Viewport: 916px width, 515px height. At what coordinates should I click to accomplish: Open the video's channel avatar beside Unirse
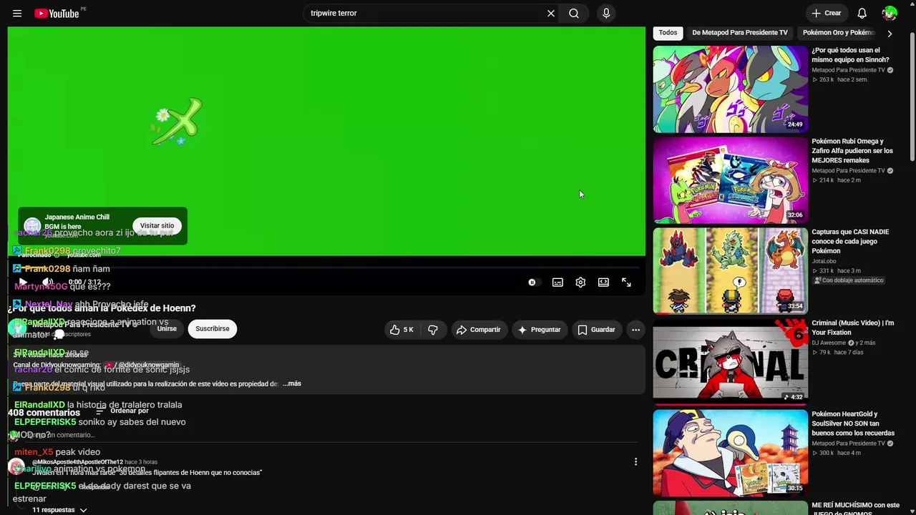tap(17, 328)
